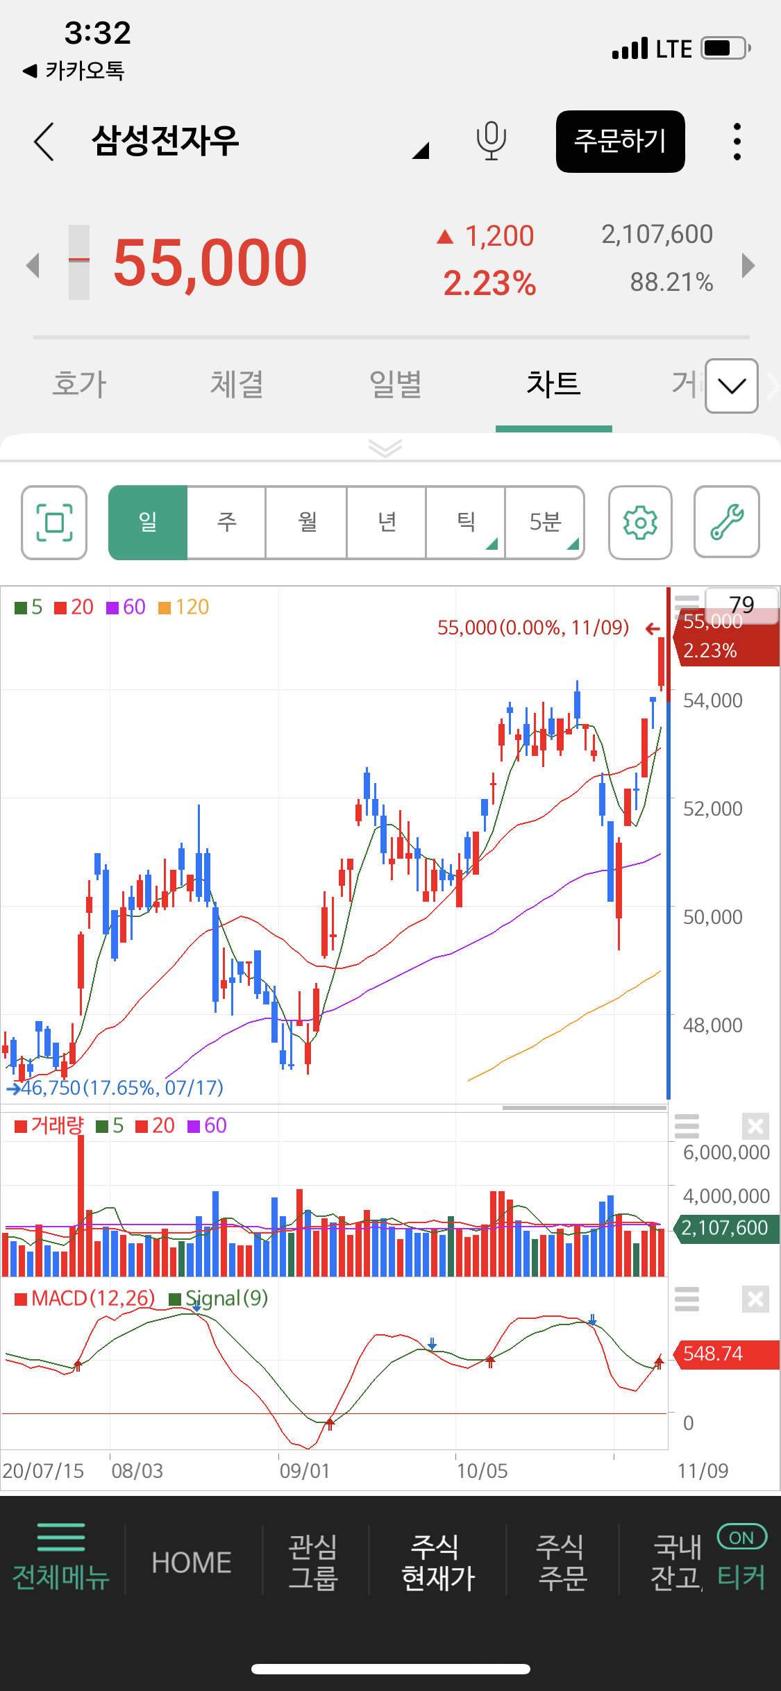Tap the 79 candle count box
781x1691 pixels.
(741, 605)
